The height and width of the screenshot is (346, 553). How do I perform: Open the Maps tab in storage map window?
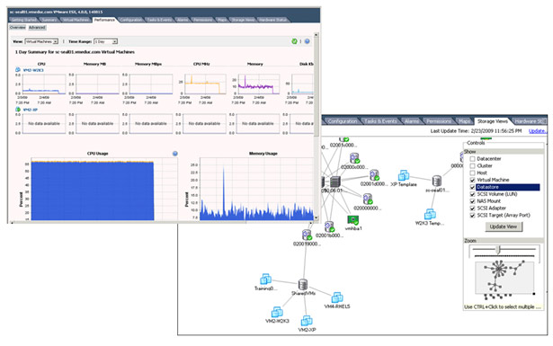(x=464, y=121)
